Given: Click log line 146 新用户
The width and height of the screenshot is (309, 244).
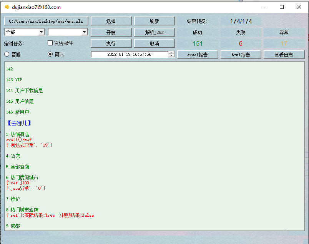Looking at the screenshot, I should (18, 112).
